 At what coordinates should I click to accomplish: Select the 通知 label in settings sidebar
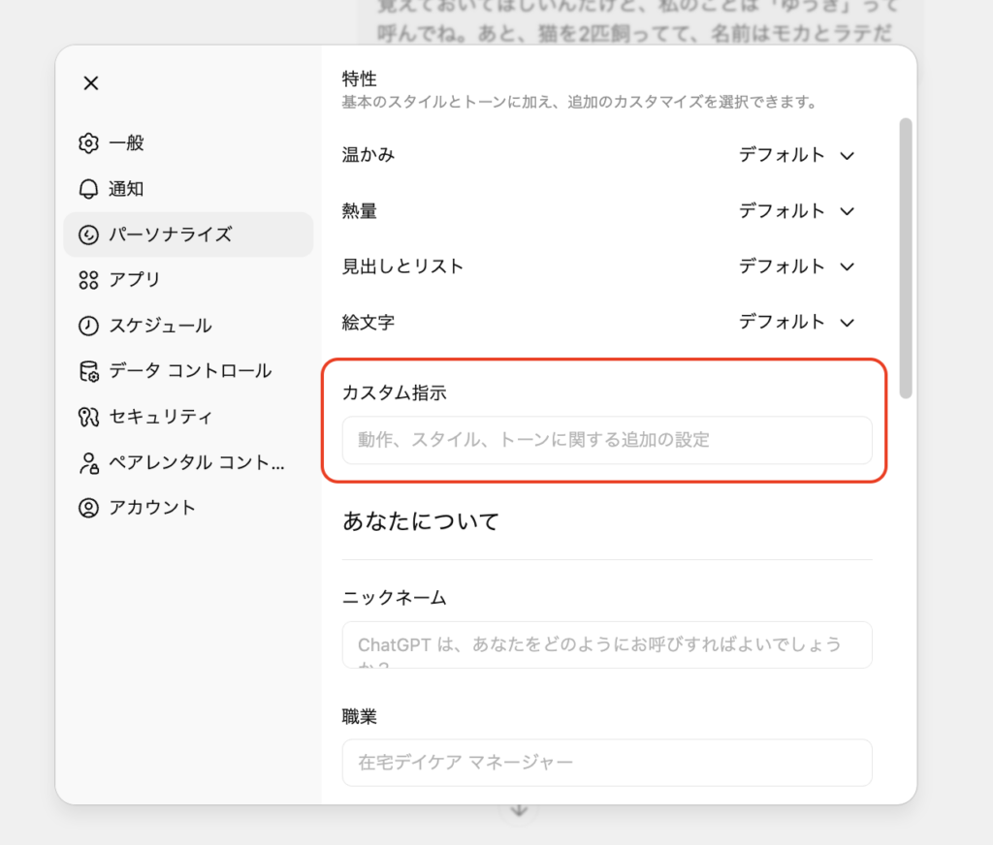click(126, 189)
